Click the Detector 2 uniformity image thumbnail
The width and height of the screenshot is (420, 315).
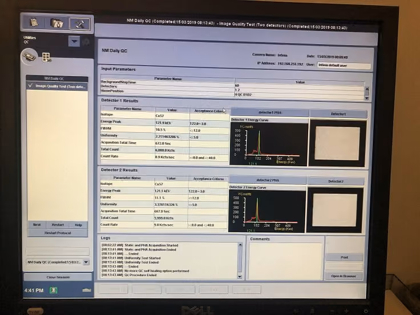(x=335, y=210)
